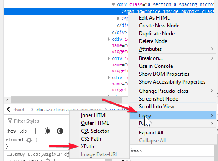Choose Use in Console

(156, 66)
